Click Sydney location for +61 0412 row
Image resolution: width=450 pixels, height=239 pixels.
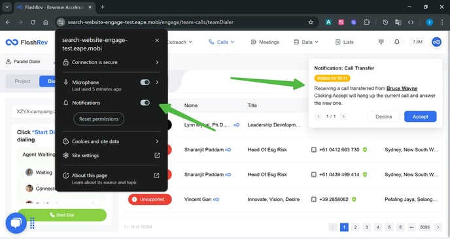tap(411, 150)
